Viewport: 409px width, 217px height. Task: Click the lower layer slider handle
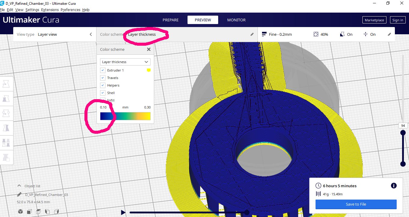point(403,164)
